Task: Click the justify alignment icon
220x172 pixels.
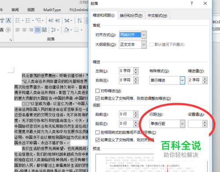Action: (x=37, y=30)
